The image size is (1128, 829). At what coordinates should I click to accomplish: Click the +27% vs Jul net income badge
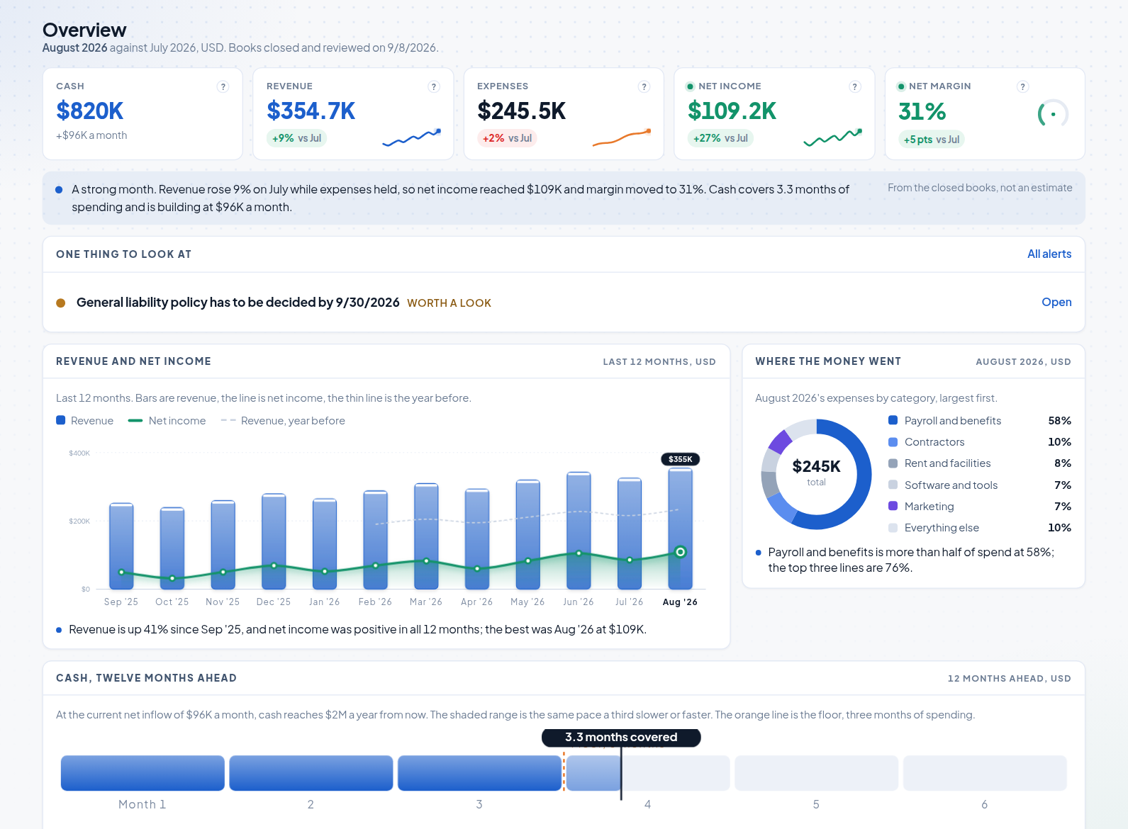point(720,138)
